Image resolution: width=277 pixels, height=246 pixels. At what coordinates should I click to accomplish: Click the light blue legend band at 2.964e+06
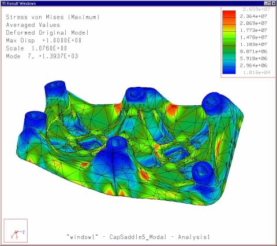pyautogui.click(x=229, y=64)
